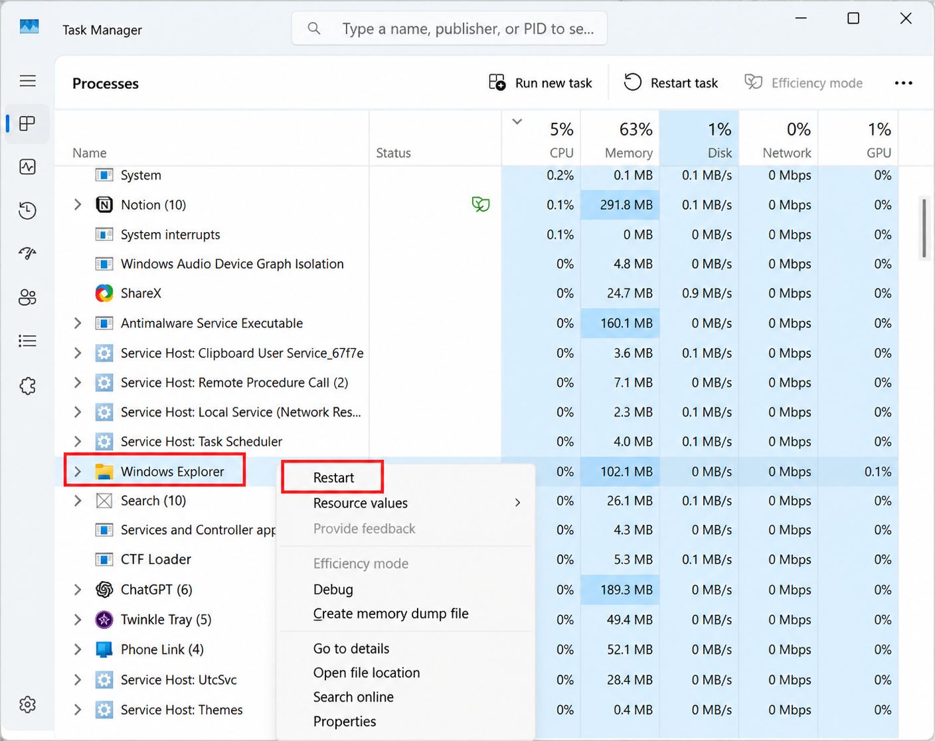Open Task Manager settings gear

tap(28, 705)
